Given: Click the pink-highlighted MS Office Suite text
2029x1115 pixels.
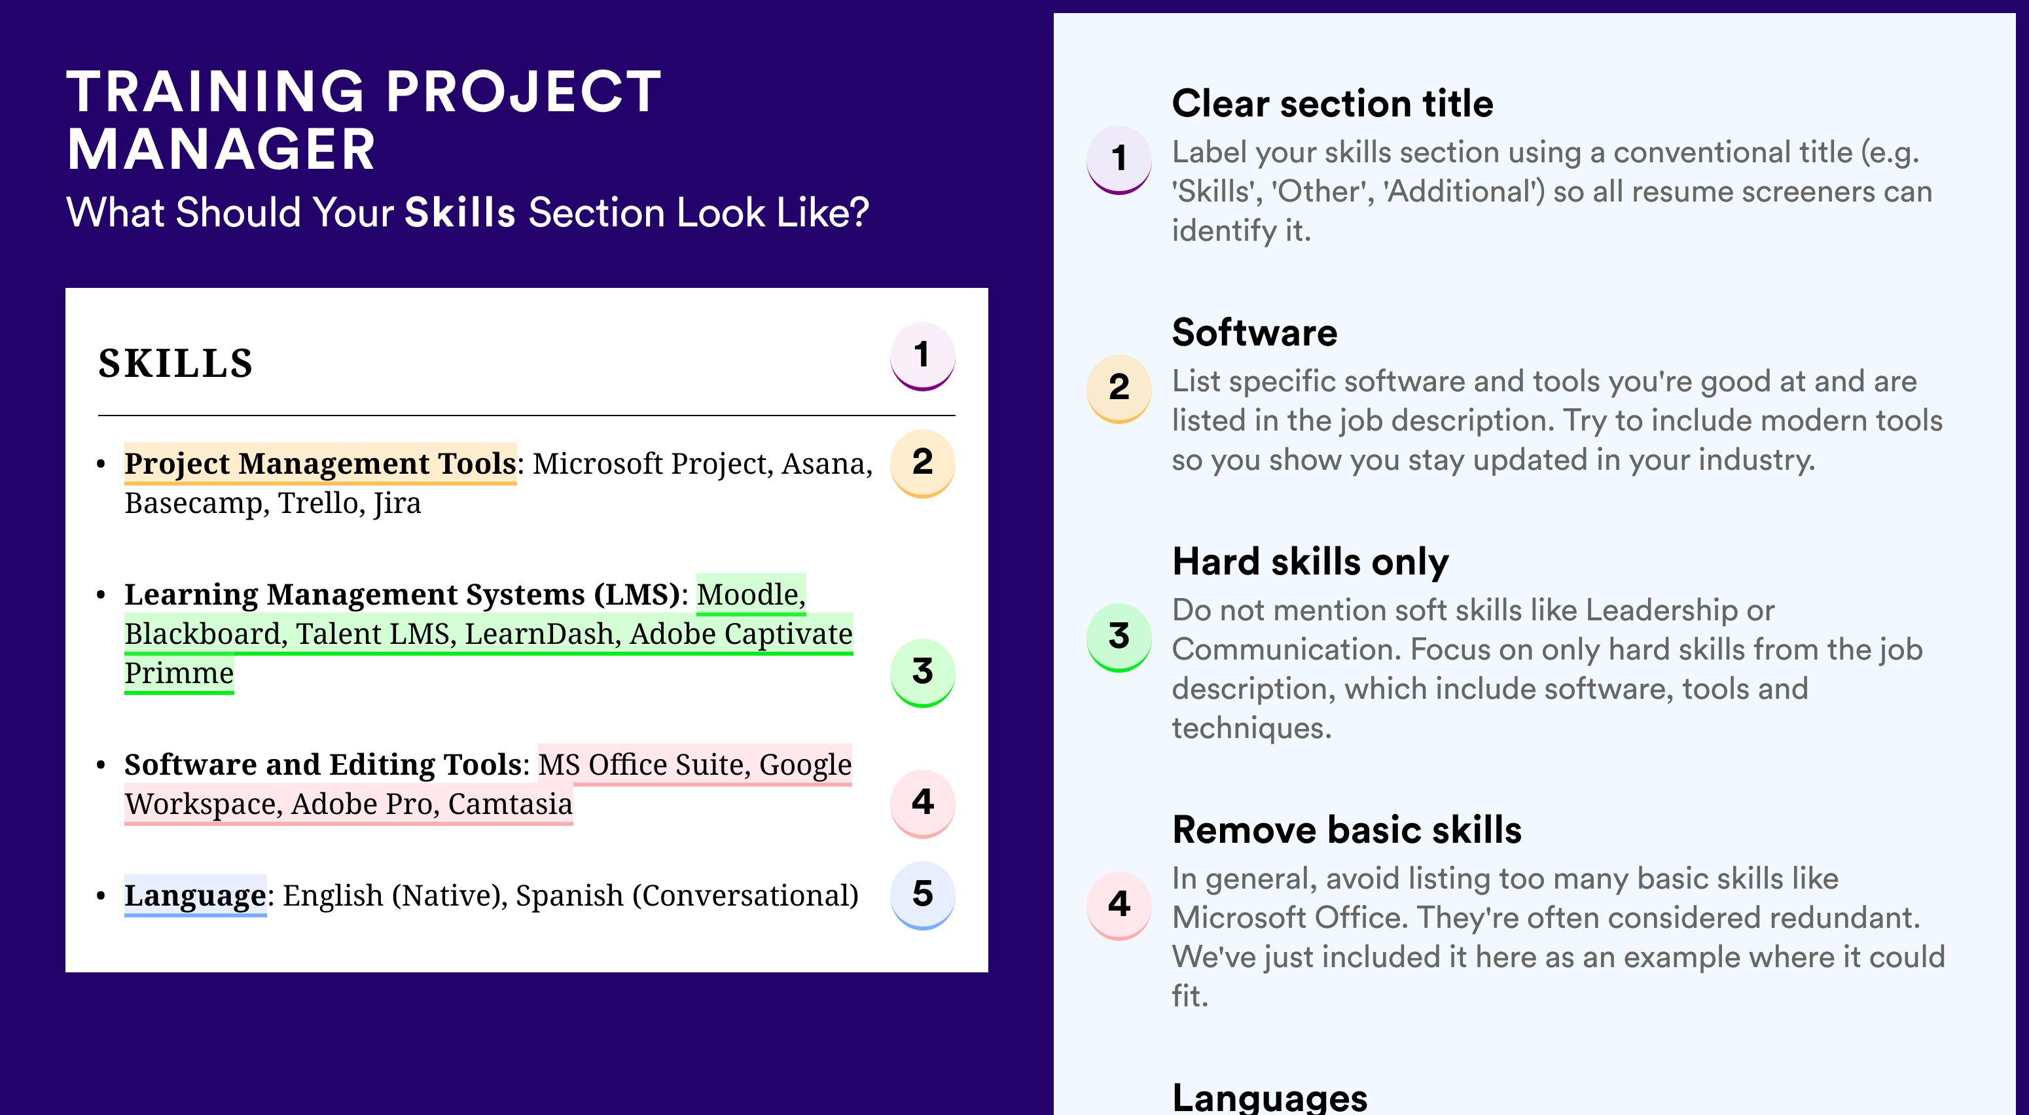Looking at the screenshot, I should pos(644,764).
